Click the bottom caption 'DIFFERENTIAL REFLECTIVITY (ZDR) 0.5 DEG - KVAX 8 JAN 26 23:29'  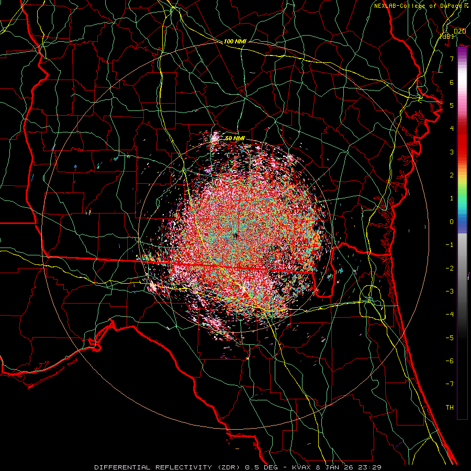point(238,467)
